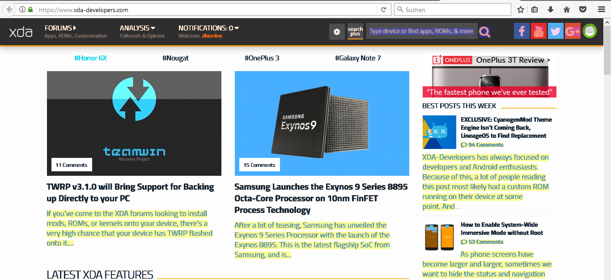This screenshot has height=280, width=611.
Task: Expand the FORUMS menu
Action: point(60,28)
